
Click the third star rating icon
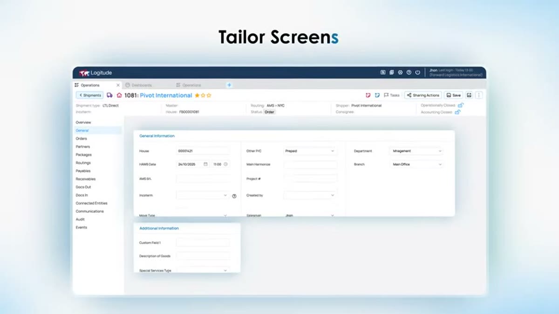coord(209,95)
